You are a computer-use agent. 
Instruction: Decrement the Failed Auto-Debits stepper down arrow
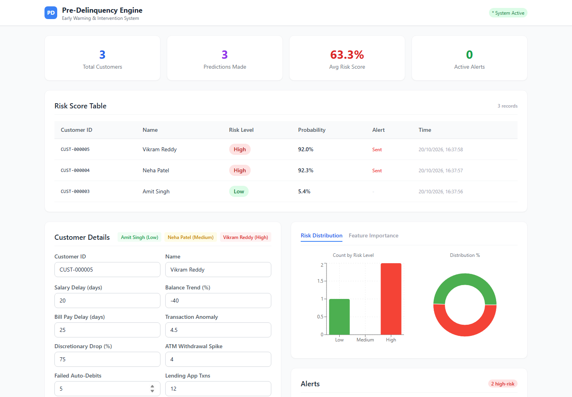(x=152, y=391)
